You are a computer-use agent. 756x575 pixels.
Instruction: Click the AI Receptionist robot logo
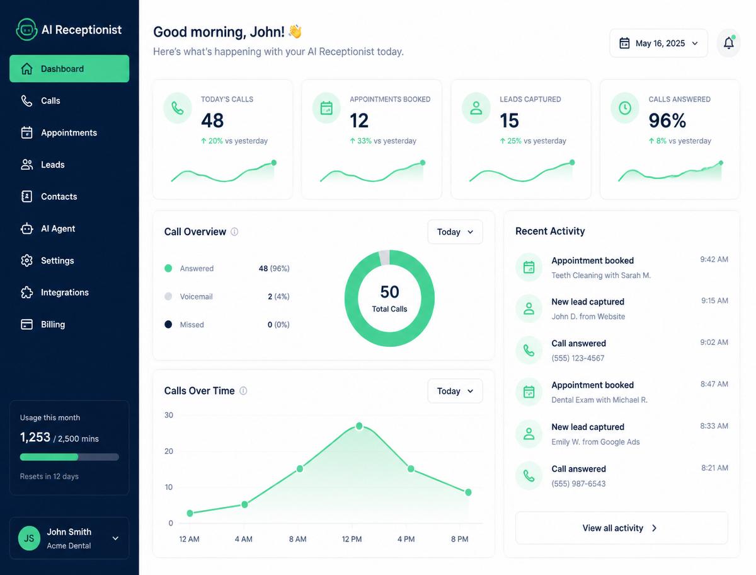pos(26,29)
